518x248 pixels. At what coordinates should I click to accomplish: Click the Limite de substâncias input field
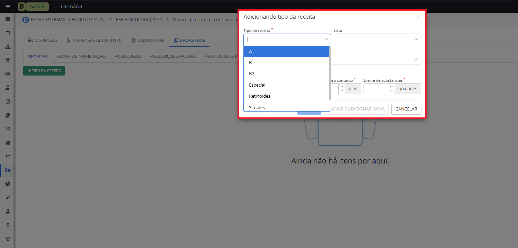click(x=376, y=89)
